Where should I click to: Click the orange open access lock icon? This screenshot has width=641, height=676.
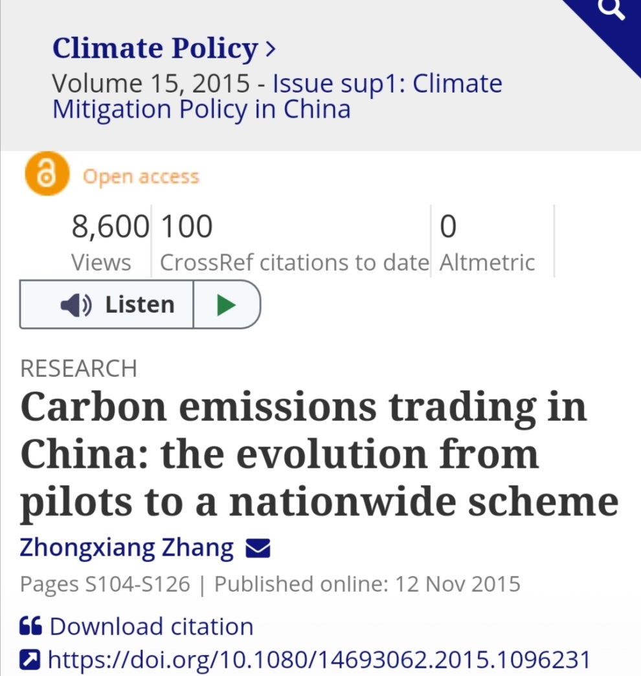click(46, 174)
